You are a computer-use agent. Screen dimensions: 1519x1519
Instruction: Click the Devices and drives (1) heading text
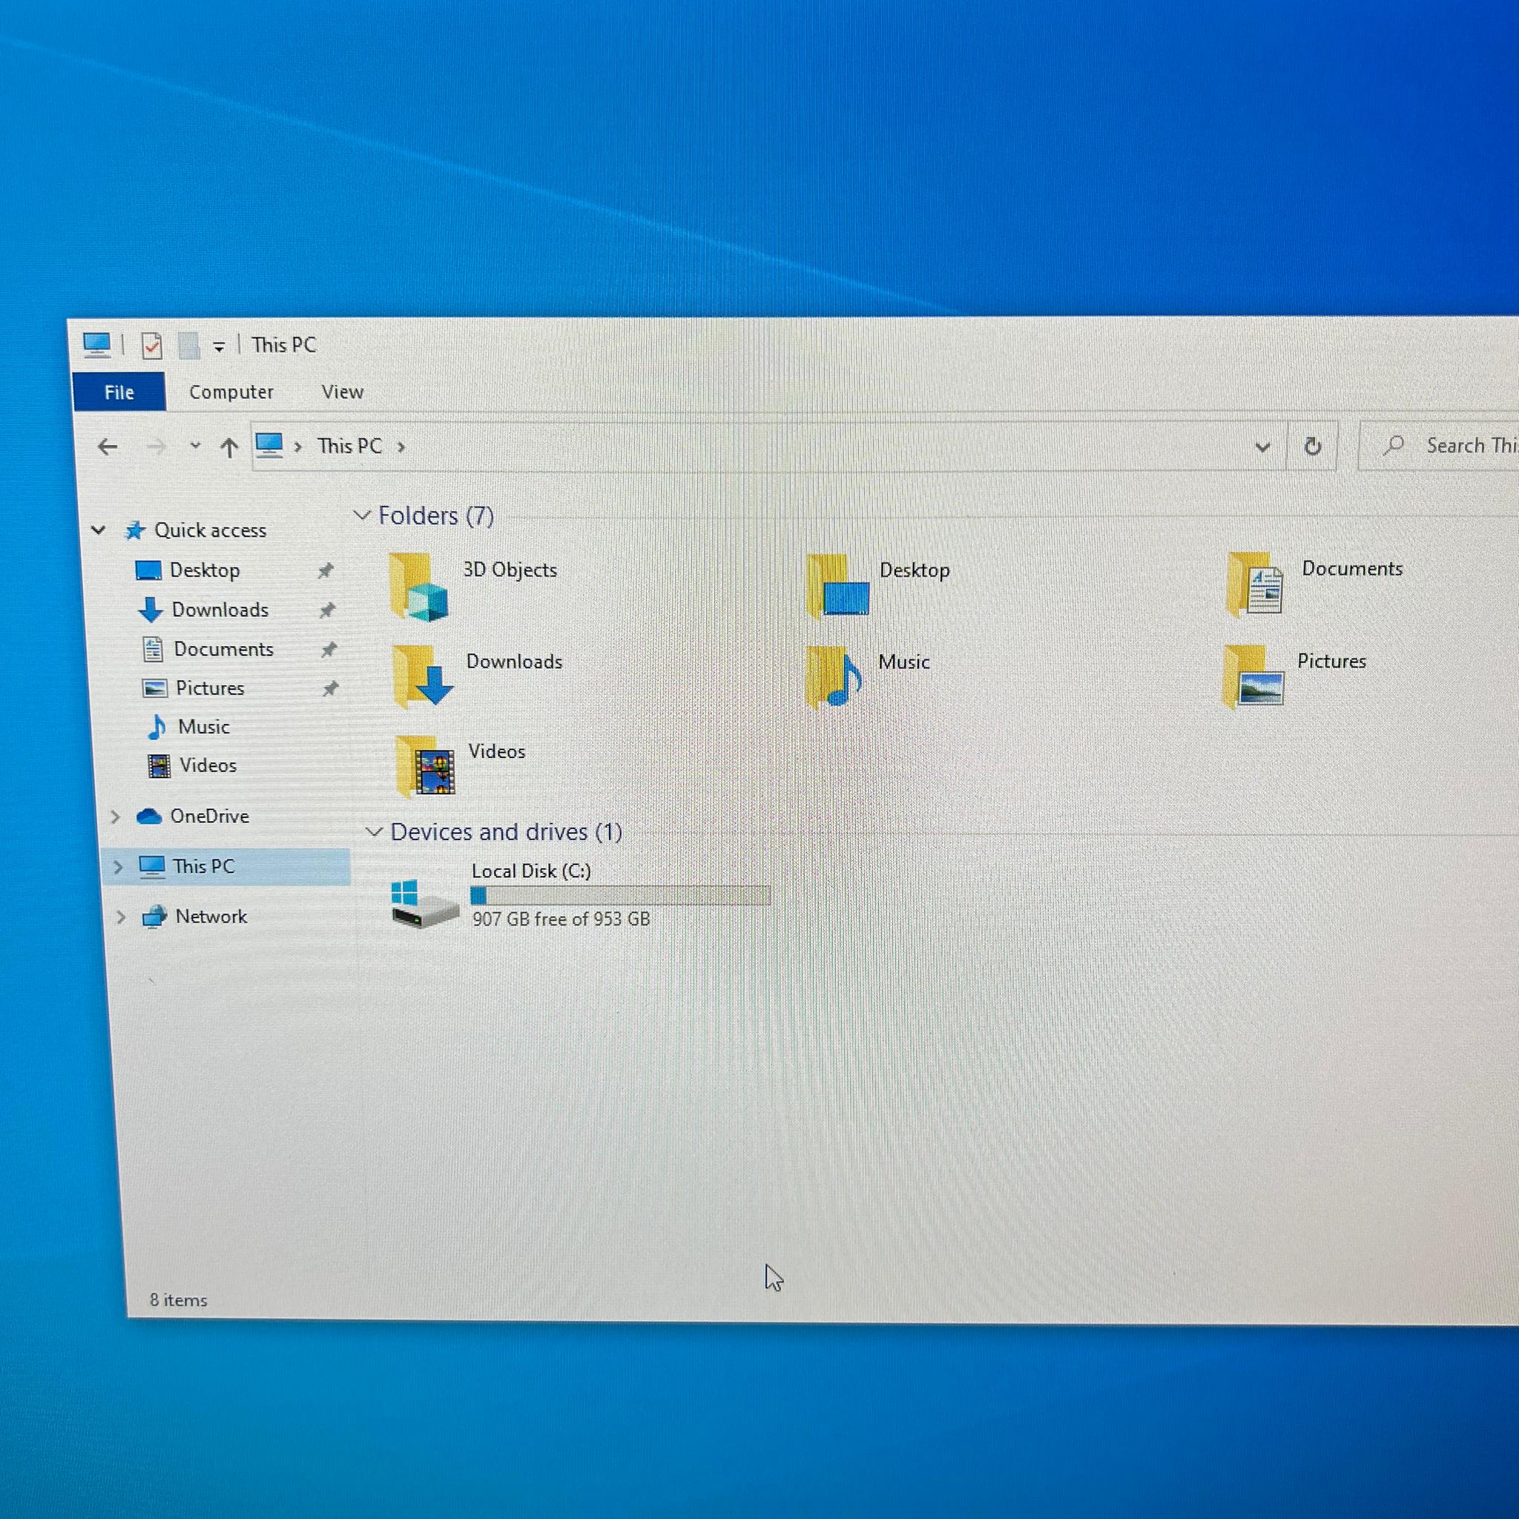tap(507, 832)
